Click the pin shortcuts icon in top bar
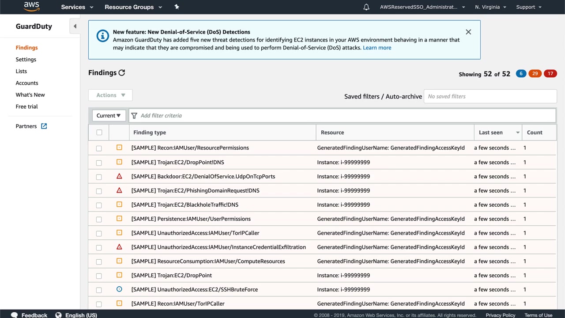 [177, 7]
